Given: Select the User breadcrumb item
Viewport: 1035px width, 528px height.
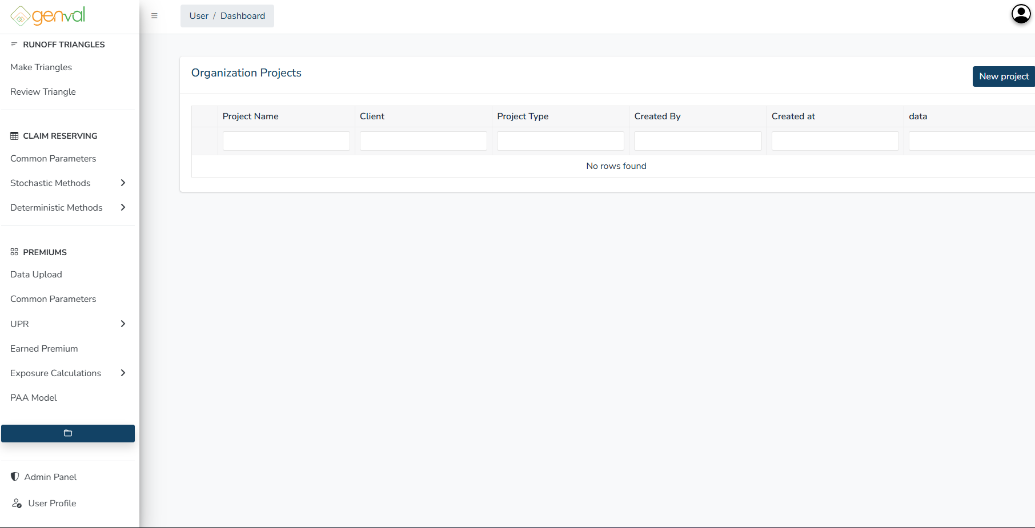Looking at the screenshot, I should (x=198, y=15).
